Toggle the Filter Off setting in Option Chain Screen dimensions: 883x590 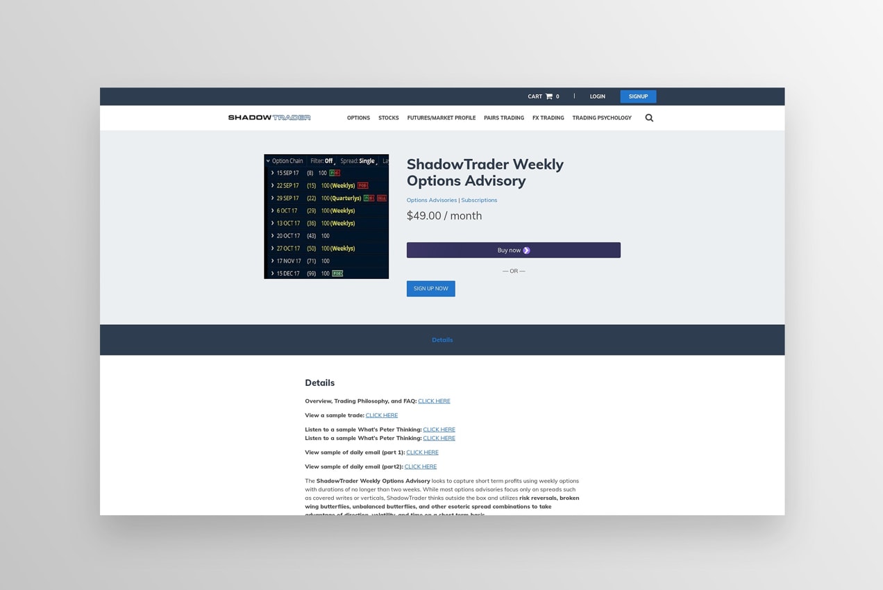[x=323, y=160]
